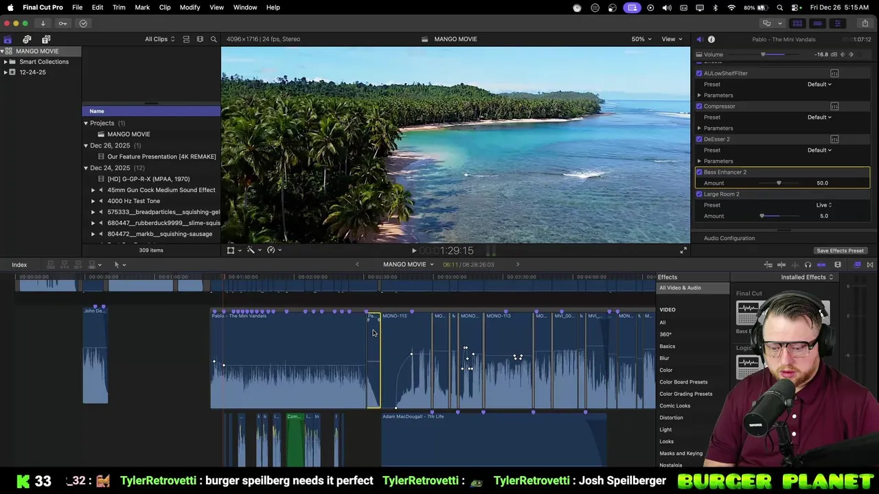
Task: Expand the 12-24-25 event
Action: click(x=5, y=72)
